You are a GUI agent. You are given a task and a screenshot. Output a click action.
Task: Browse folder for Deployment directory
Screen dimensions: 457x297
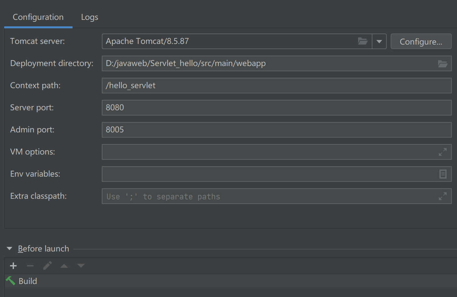pos(443,63)
